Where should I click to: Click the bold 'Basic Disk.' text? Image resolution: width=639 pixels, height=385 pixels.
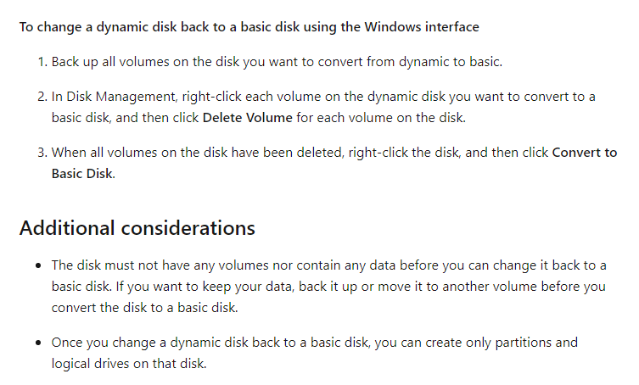[83, 174]
